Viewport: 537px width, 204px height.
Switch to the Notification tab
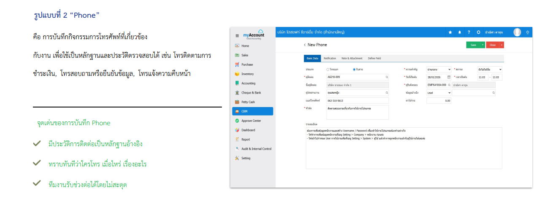point(329,58)
